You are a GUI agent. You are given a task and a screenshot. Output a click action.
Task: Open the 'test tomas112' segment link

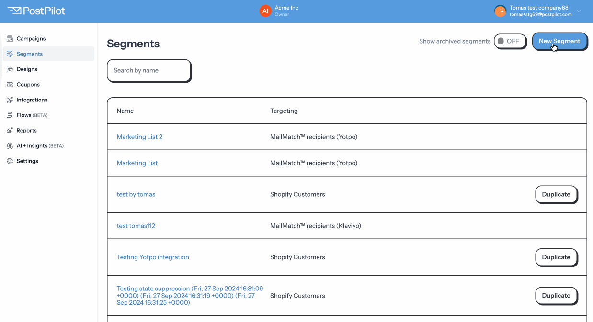pos(136,226)
